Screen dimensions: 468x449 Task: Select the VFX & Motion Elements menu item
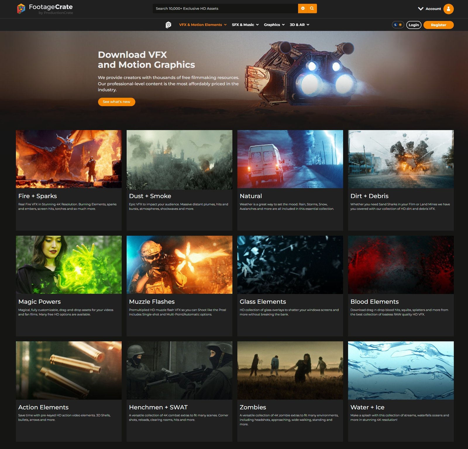tap(201, 25)
